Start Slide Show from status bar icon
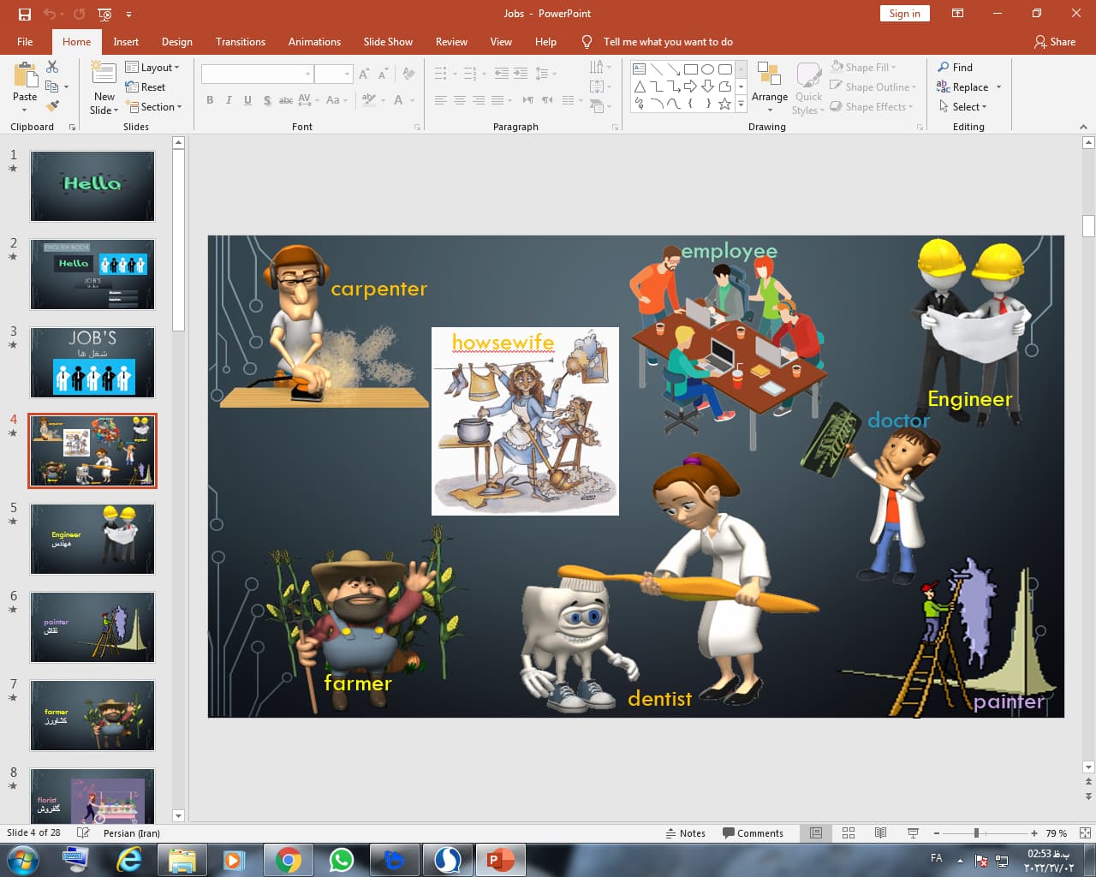This screenshot has height=877, width=1096. tap(913, 833)
